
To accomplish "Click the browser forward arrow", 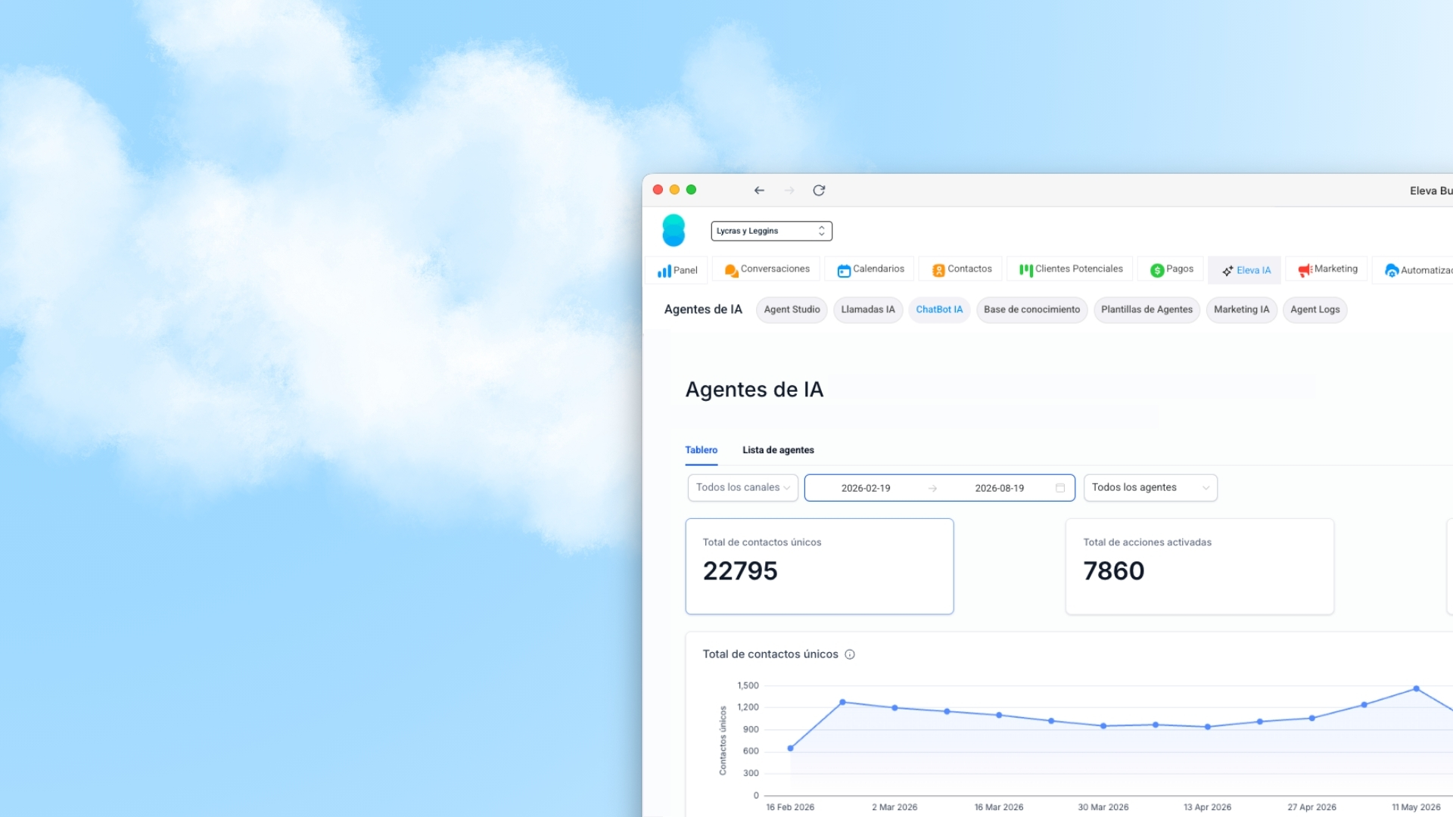I will point(789,191).
